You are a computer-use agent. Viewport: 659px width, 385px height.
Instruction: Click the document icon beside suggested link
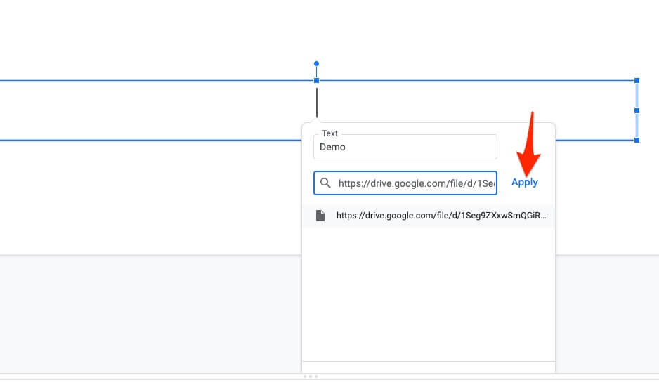pyautogui.click(x=320, y=216)
